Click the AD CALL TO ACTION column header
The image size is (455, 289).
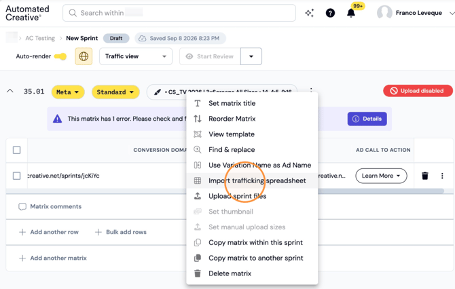[x=383, y=150]
